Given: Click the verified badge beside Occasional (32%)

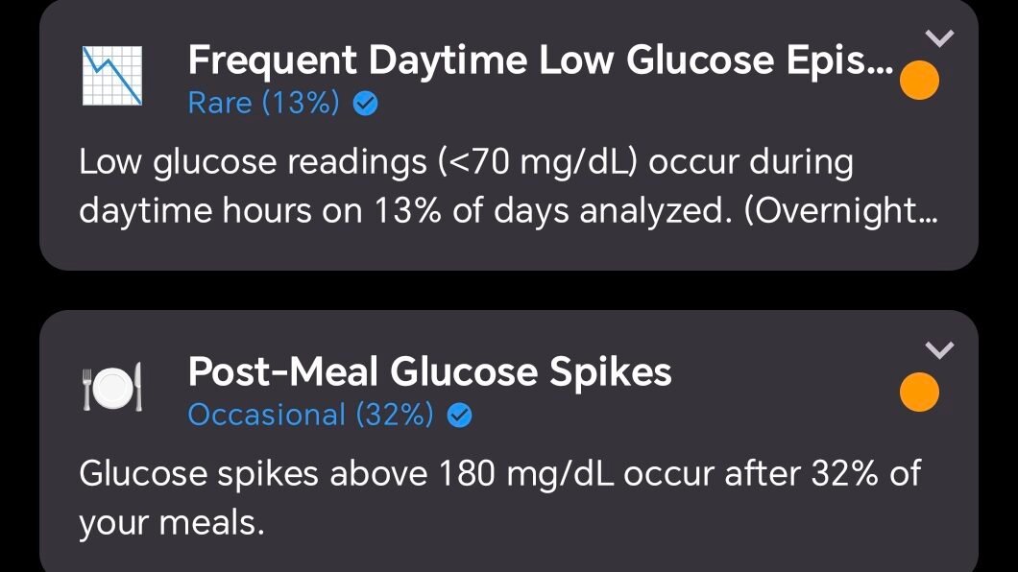Looking at the screenshot, I should pos(460,416).
